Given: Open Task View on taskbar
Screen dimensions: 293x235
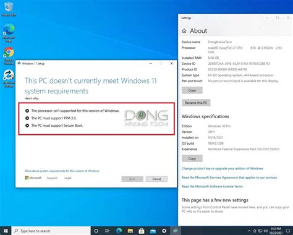Looking at the screenshot, I should (108, 231).
